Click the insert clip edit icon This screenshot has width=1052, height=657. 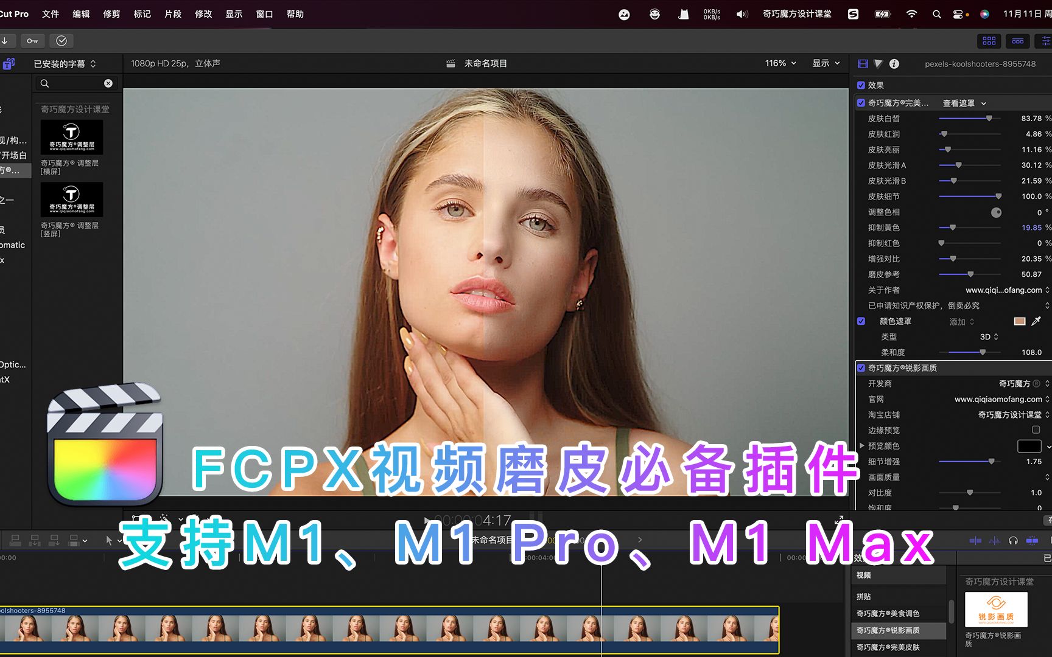click(x=35, y=540)
